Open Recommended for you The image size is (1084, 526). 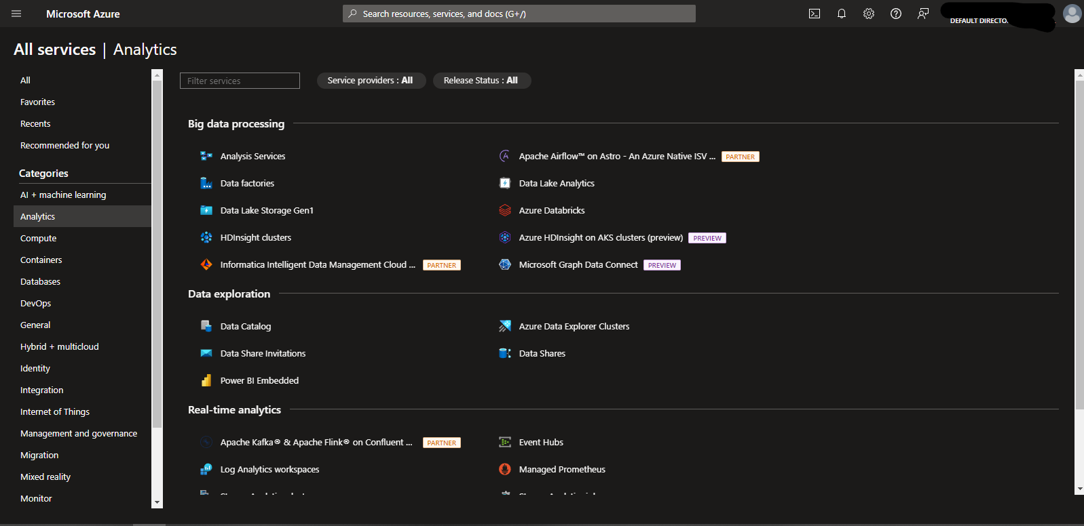click(64, 145)
